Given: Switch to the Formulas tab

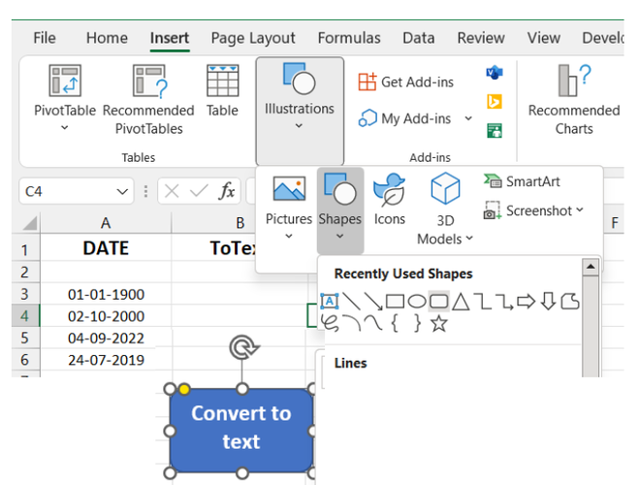Looking at the screenshot, I should (x=349, y=38).
